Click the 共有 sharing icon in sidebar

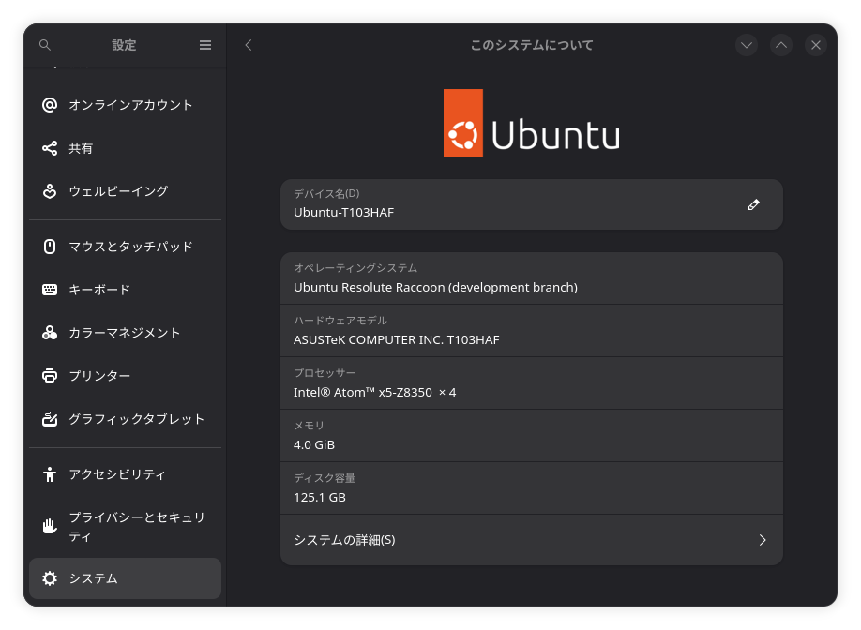coord(50,148)
